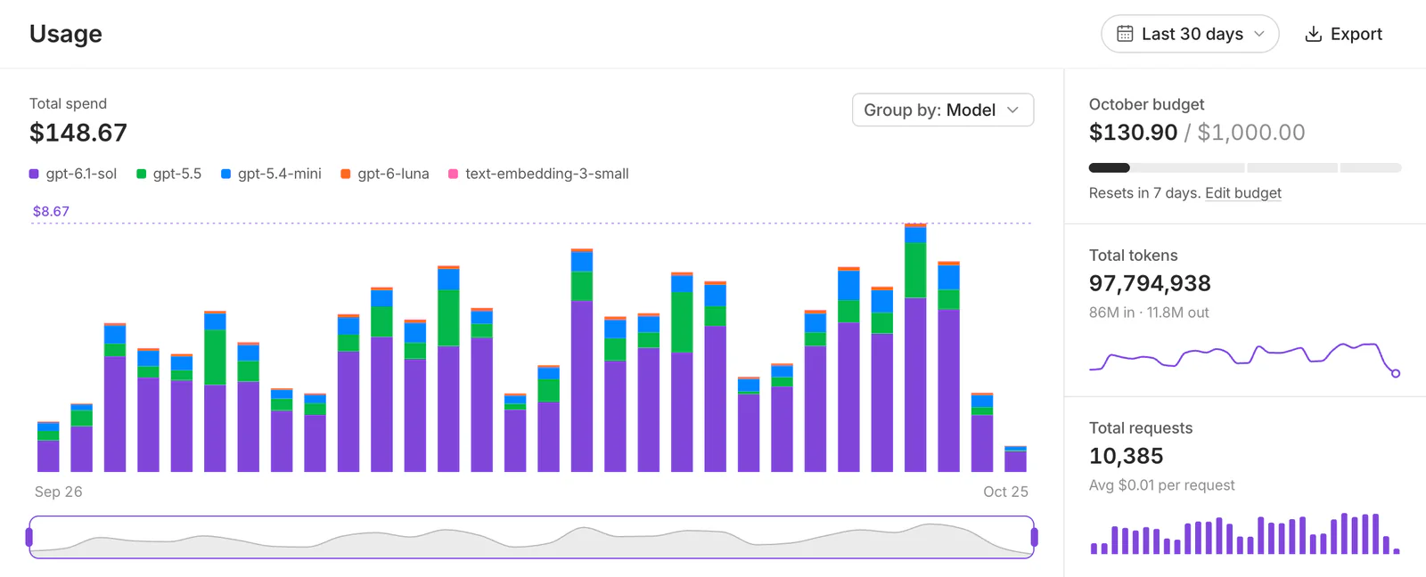This screenshot has width=1426, height=577.
Task: Click the download icon beside Export
Action: coord(1313,34)
